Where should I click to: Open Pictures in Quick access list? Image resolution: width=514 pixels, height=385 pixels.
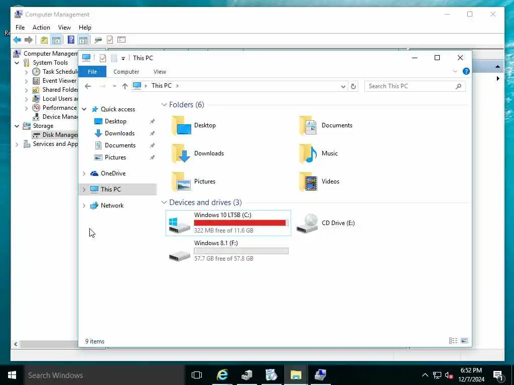[115, 157]
